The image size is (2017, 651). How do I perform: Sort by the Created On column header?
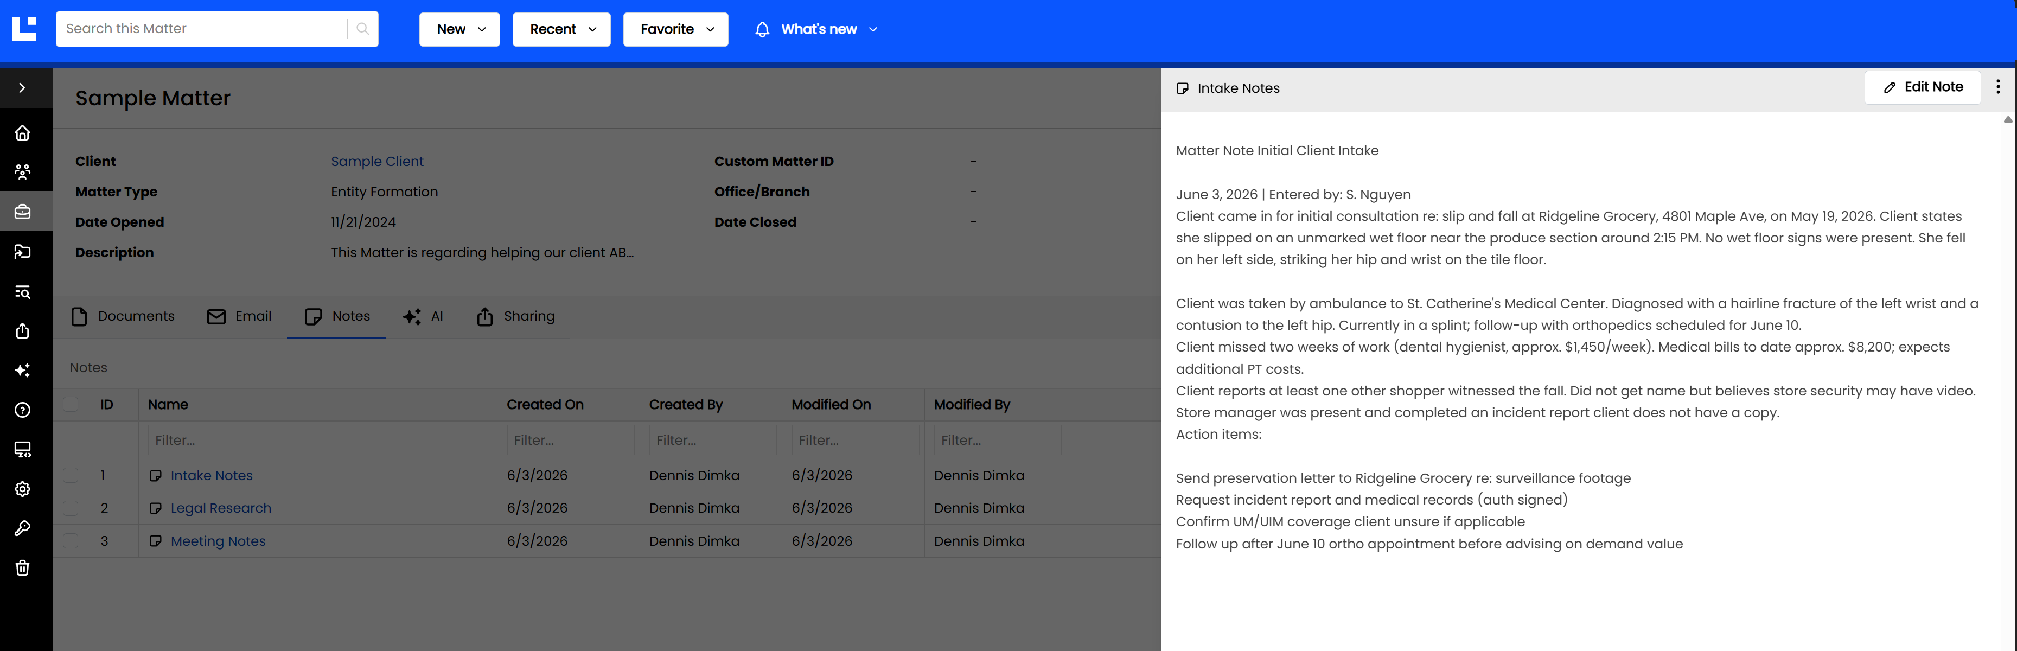(545, 404)
